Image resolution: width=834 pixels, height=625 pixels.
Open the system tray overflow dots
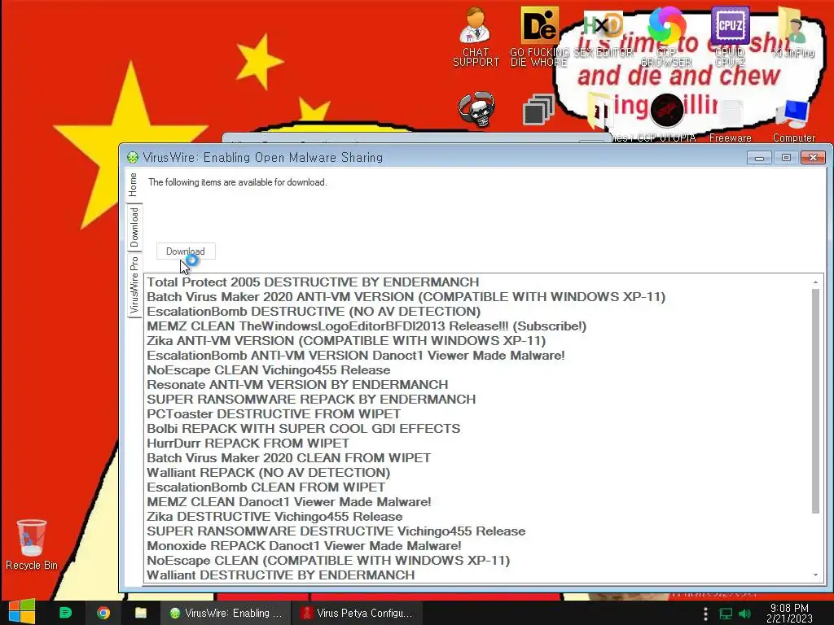pos(705,614)
